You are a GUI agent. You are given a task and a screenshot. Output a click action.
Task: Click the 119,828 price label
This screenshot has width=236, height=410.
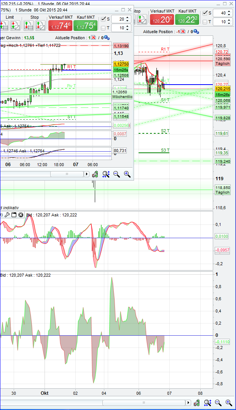(222, 118)
